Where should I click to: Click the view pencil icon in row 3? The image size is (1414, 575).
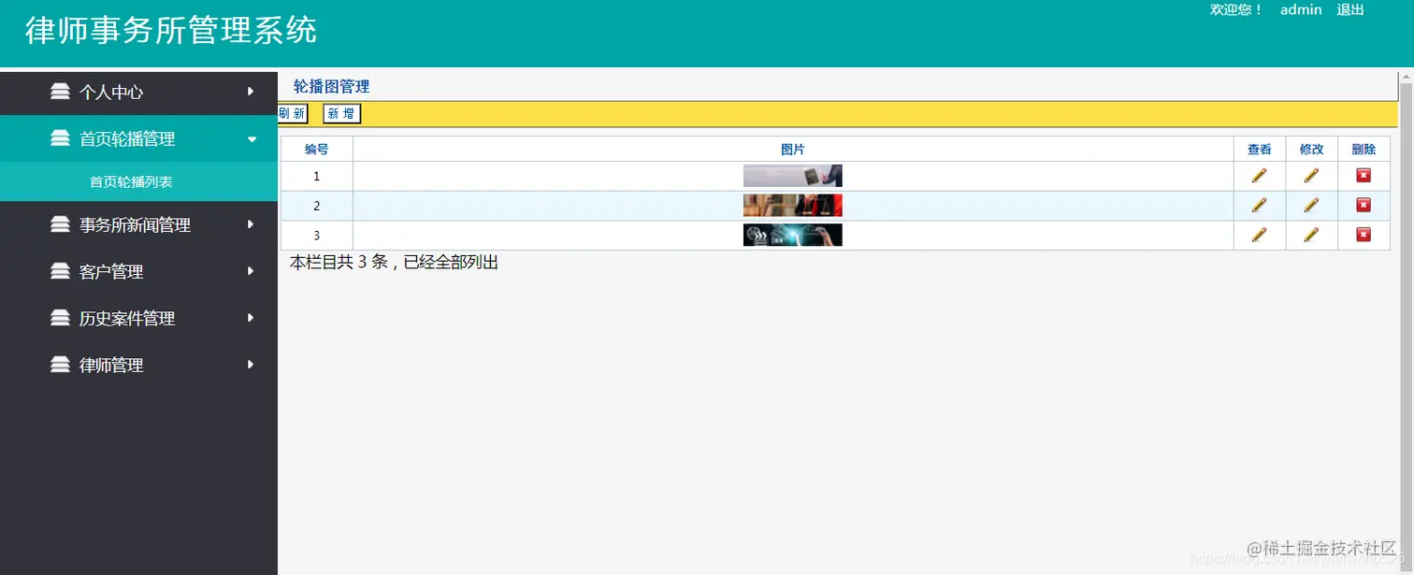(x=1259, y=235)
